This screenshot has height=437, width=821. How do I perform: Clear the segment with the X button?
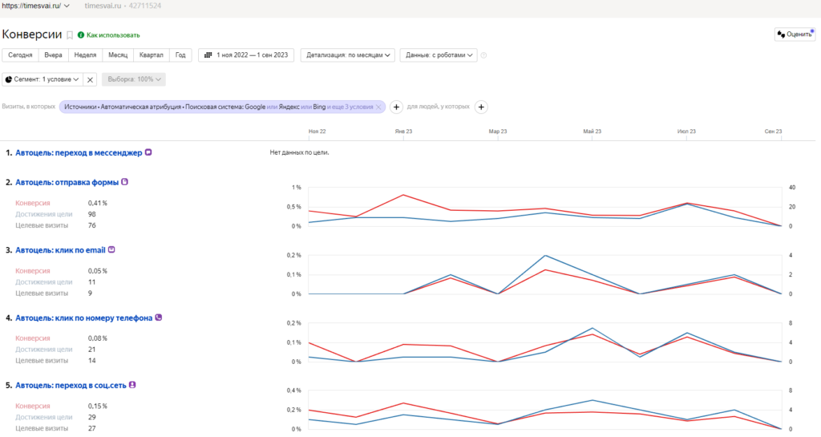pos(90,79)
